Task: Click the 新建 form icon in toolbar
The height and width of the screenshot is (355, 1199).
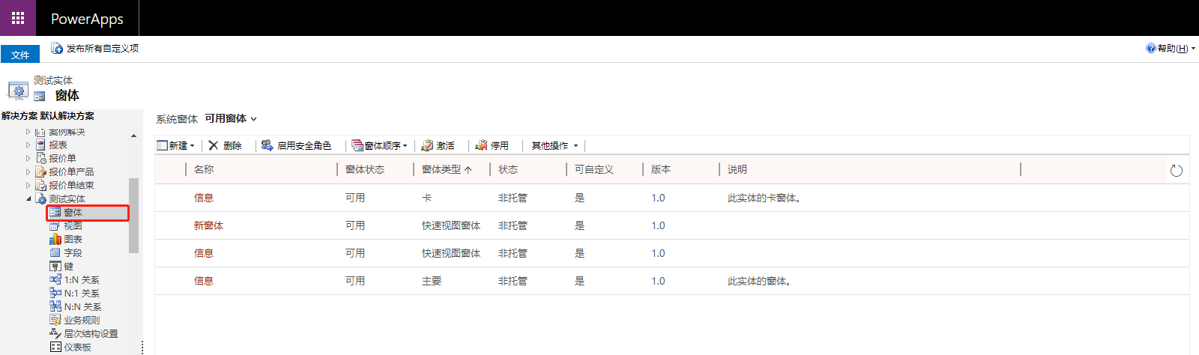Action: (162, 145)
